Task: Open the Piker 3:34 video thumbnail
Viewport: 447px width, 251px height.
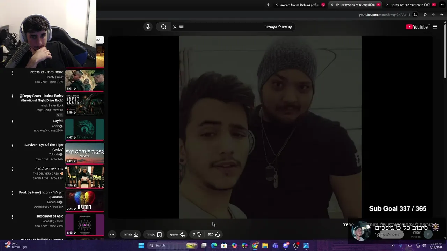Action: pyautogui.click(x=85, y=177)
